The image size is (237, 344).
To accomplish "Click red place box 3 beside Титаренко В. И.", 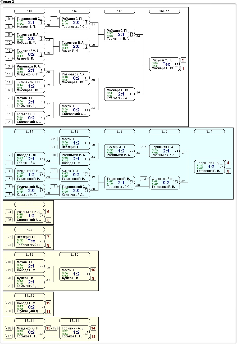I will tap(228, 171).
